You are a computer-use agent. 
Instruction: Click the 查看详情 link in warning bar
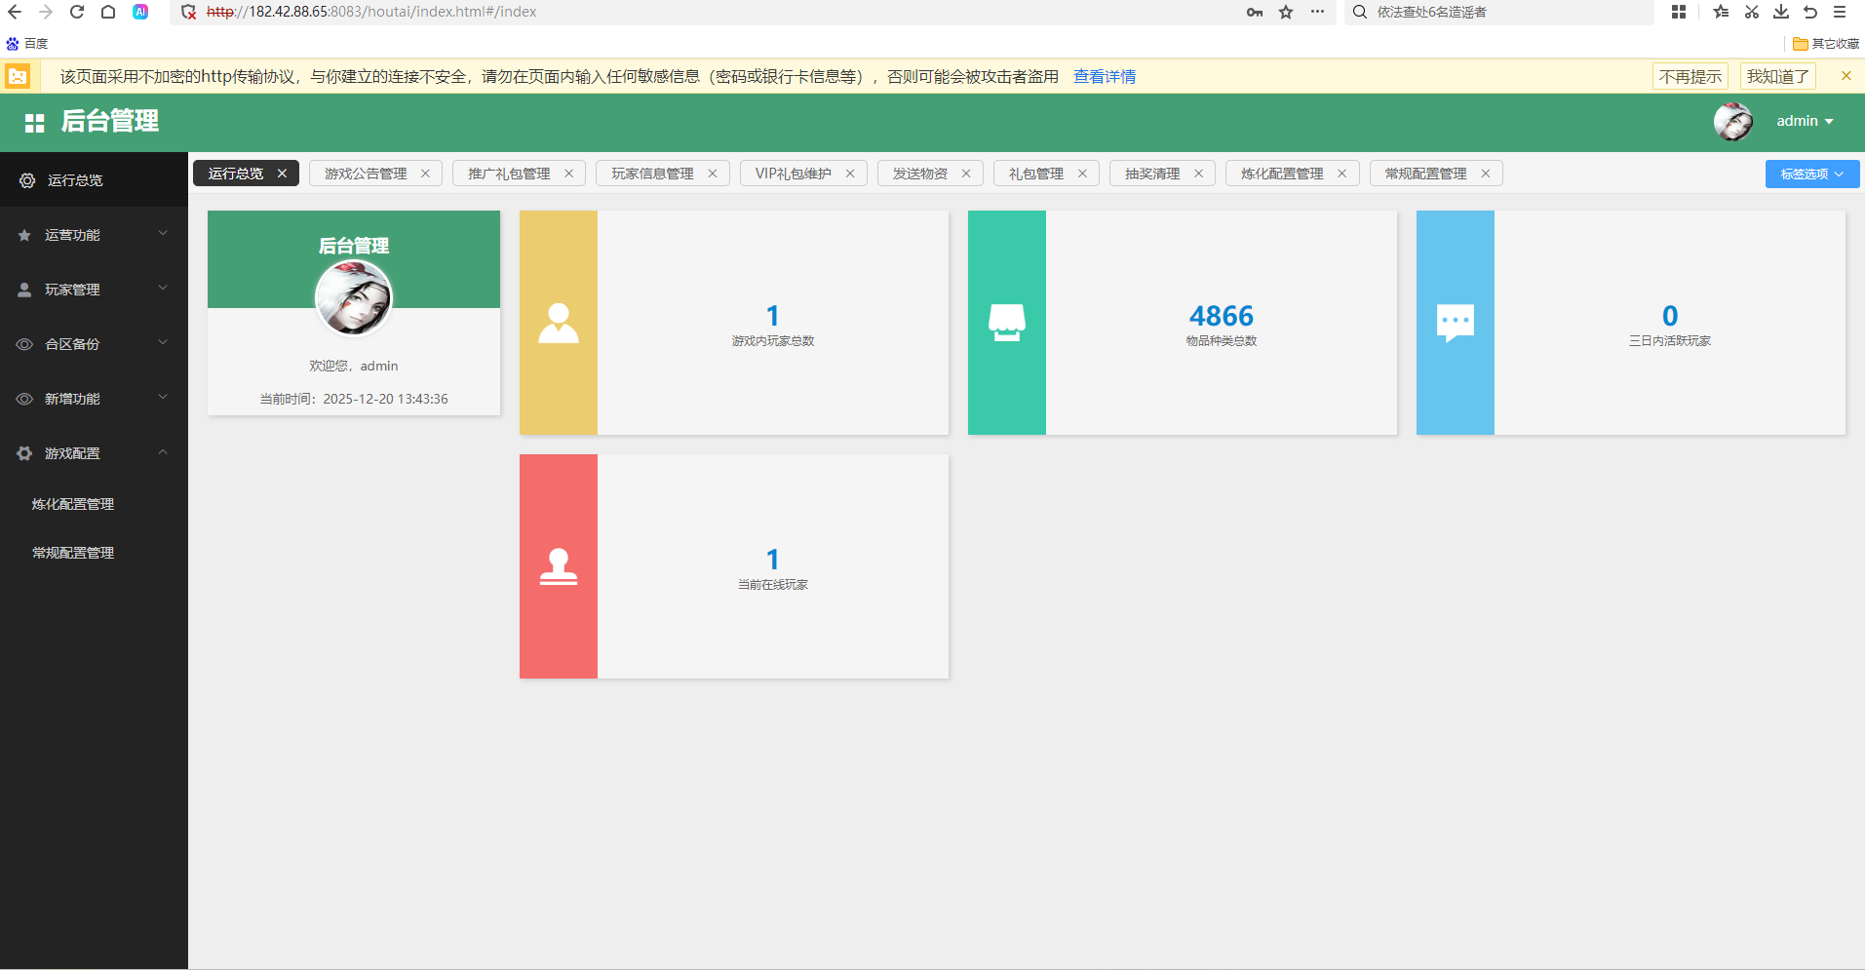pos(1104,76)
